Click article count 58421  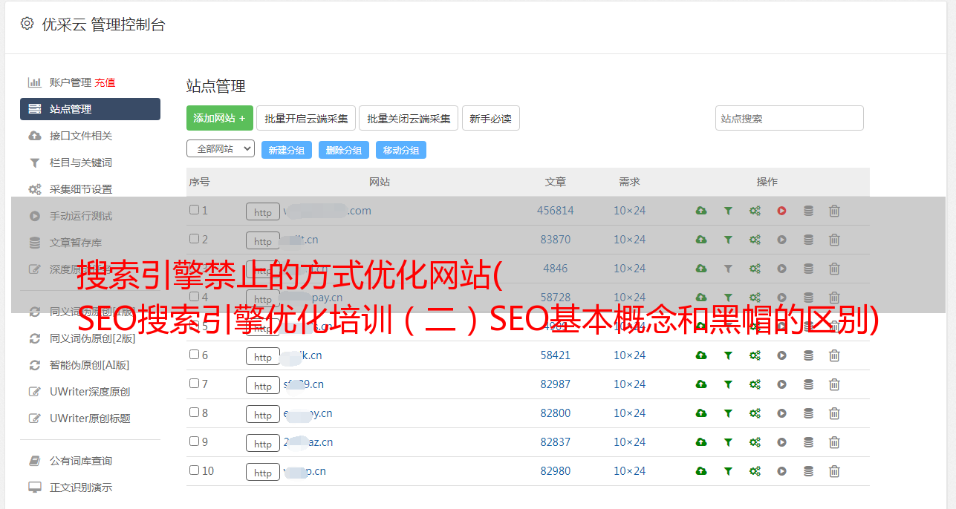point(556,355)
